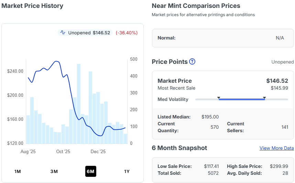Click the -36.40% price change label
Image resolution: width=295 pixels, height=183 pixels.
click(127, 33)
